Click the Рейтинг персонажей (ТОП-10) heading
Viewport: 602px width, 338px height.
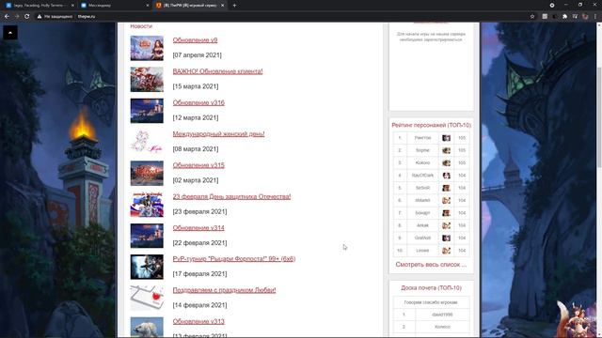431,125
